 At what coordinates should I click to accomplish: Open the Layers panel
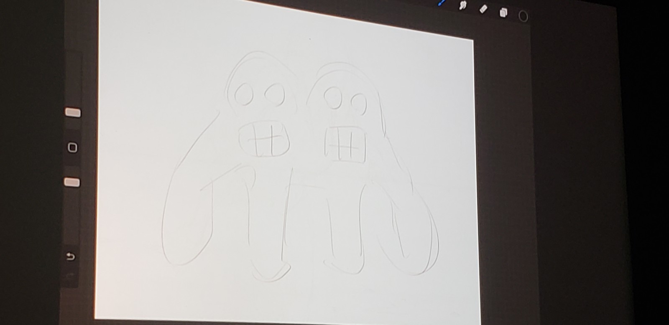(503, 13)
